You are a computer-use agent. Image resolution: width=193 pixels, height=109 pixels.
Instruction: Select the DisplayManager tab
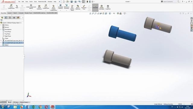18,18
